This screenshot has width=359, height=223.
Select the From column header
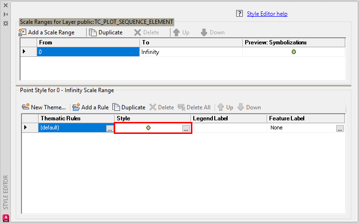pyautogui.click(x=88, y=42)
